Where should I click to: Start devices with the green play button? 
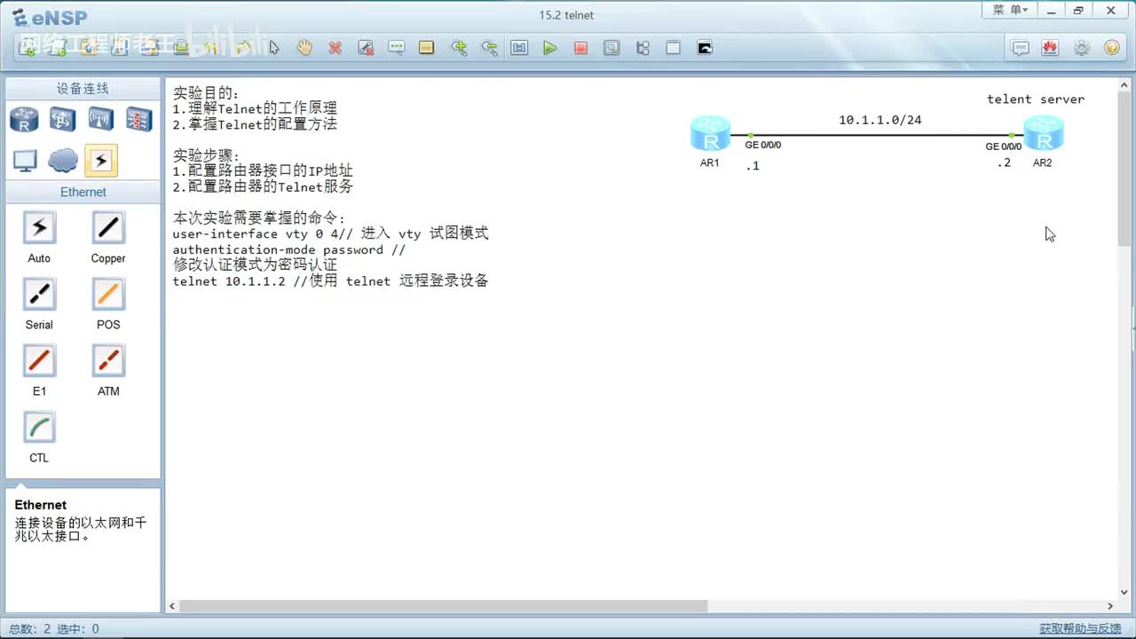(550, 48)
